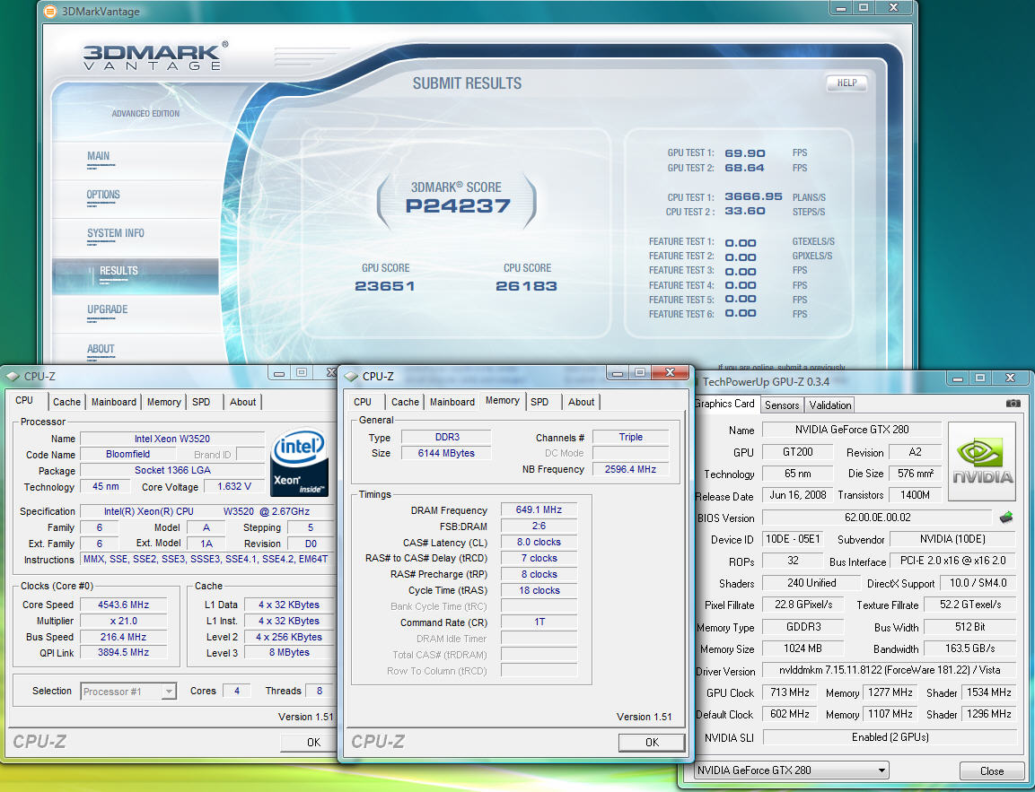Switch to About tab in front CPU-Z
1035x792 pixels.
(582, 402)
